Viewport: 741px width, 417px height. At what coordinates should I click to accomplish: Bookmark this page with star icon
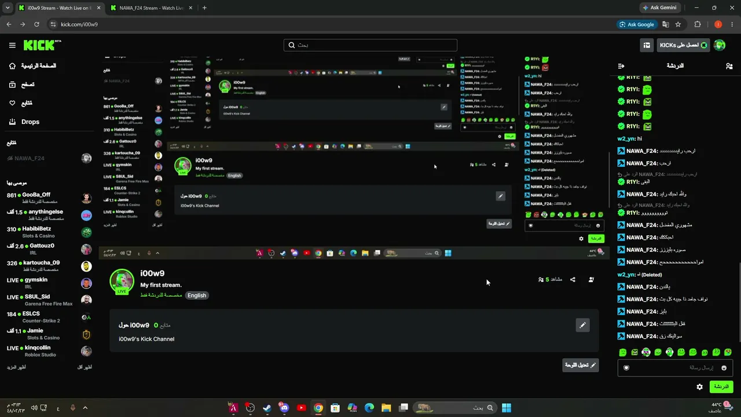coord(678,24)
